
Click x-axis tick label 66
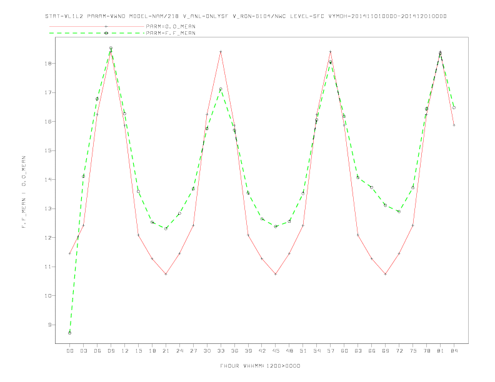372,351
